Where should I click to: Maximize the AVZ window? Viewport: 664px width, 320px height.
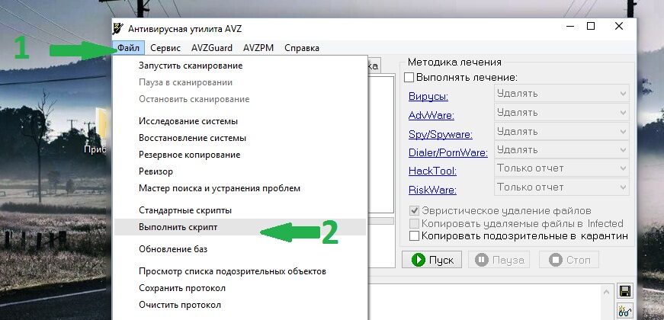(591, 26)
